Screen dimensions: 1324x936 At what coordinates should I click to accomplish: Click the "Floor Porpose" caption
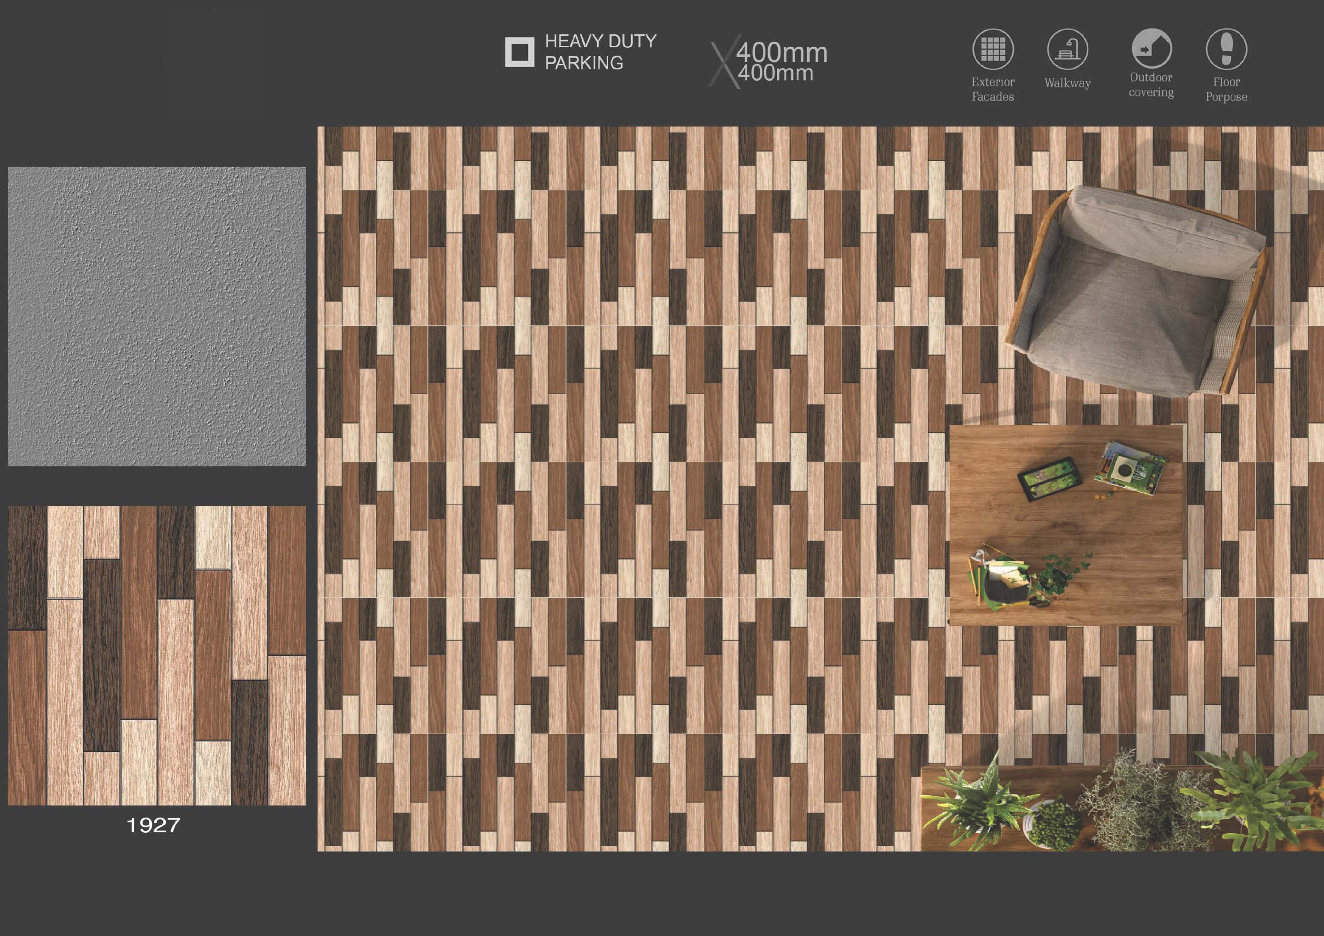[1226, 89]
